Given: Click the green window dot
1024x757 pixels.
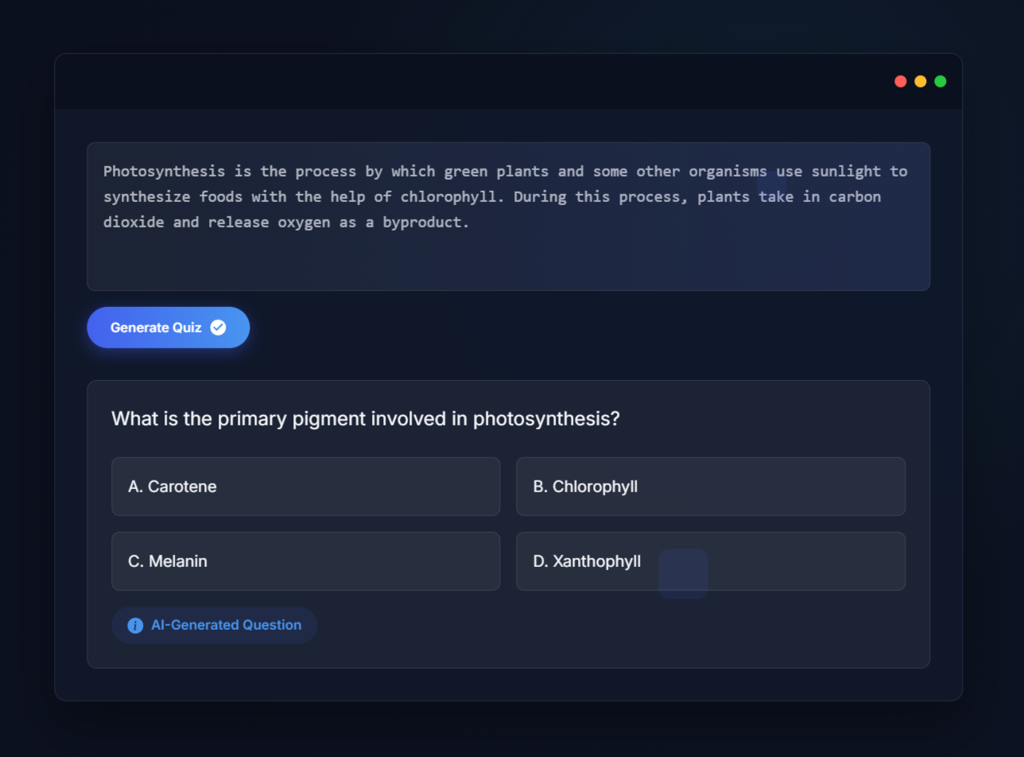Looking at the screenshot, I should coord(941,82).
